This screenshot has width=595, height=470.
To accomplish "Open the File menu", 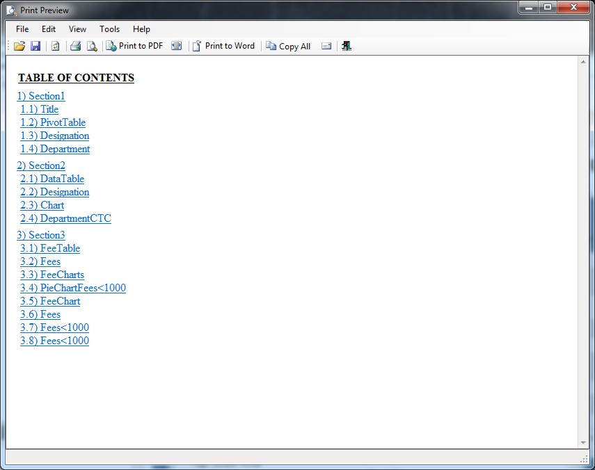I will 22,29.
